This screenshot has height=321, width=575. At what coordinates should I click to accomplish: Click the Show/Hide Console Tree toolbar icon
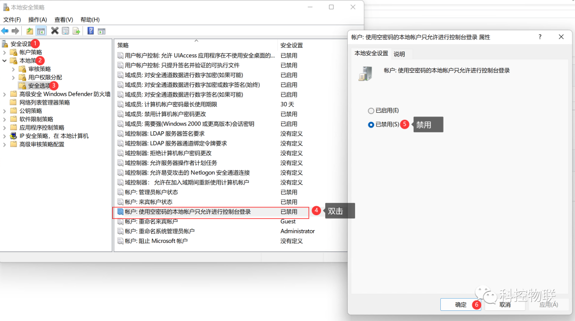coord(41,30)
